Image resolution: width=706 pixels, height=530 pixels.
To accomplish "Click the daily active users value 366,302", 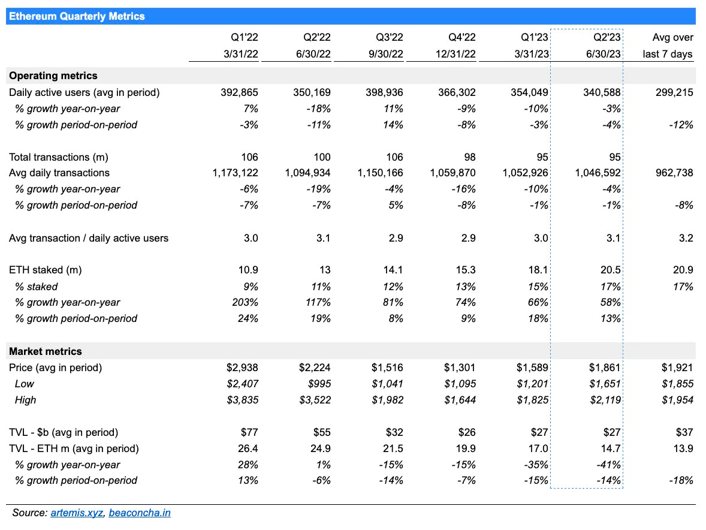I will point(457,92).
